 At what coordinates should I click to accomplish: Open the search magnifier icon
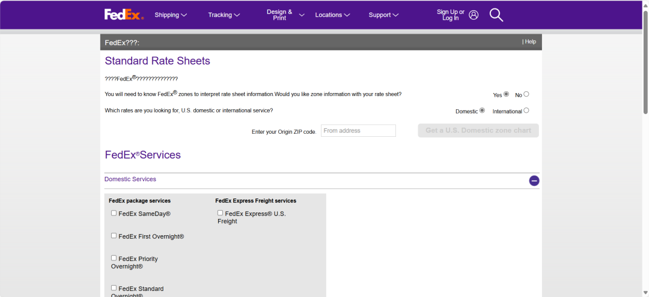[496, 15]
